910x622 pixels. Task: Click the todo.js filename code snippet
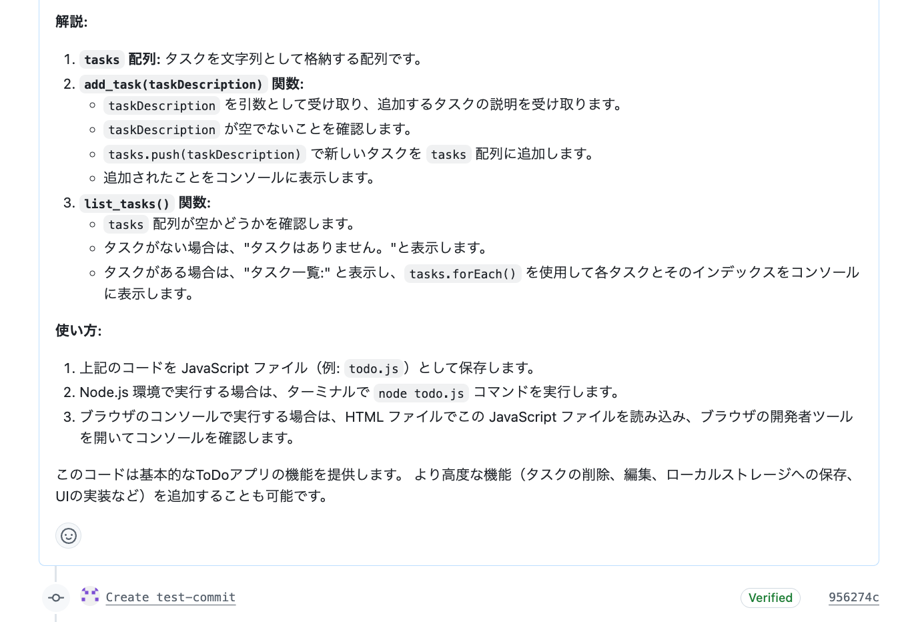(x=373, y=368)
